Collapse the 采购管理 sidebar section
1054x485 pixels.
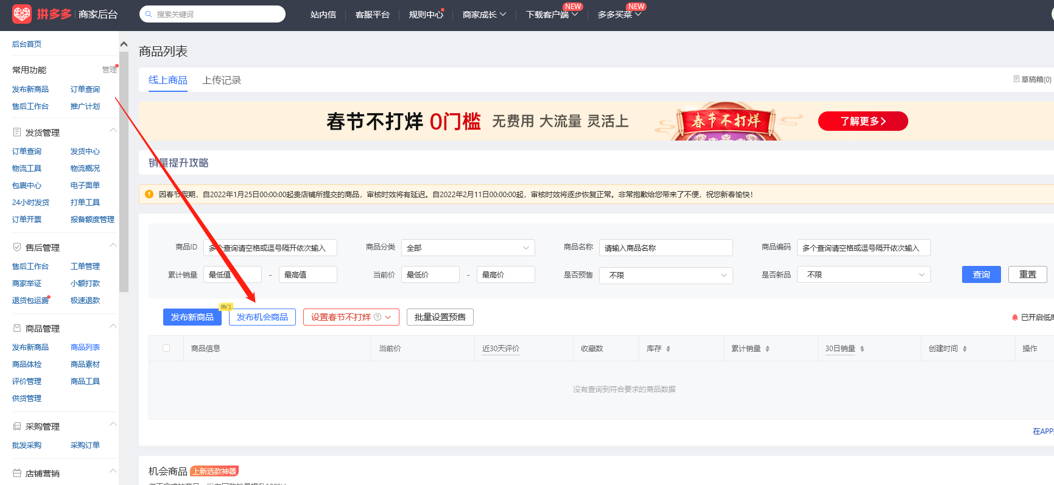113,424
